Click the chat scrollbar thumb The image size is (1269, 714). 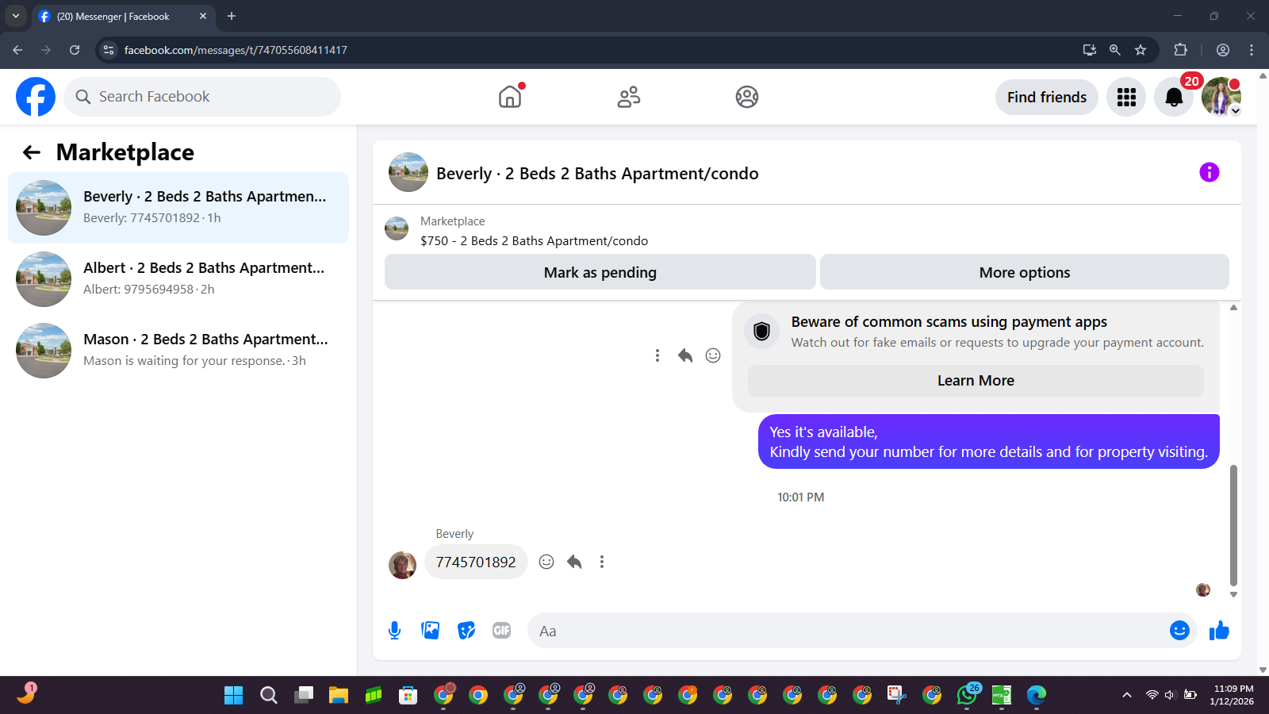pos(1233,525)
